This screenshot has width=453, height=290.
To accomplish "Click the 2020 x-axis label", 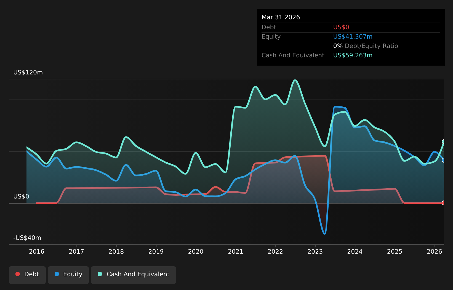I will click(196, 251).
